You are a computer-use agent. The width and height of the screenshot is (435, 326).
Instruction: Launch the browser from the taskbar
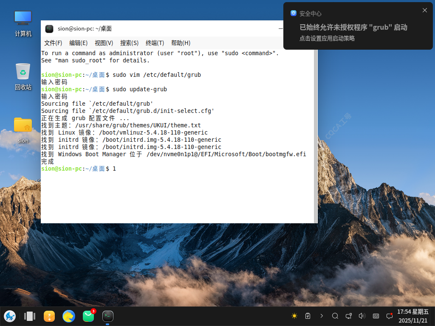click(x=69, y=316)
